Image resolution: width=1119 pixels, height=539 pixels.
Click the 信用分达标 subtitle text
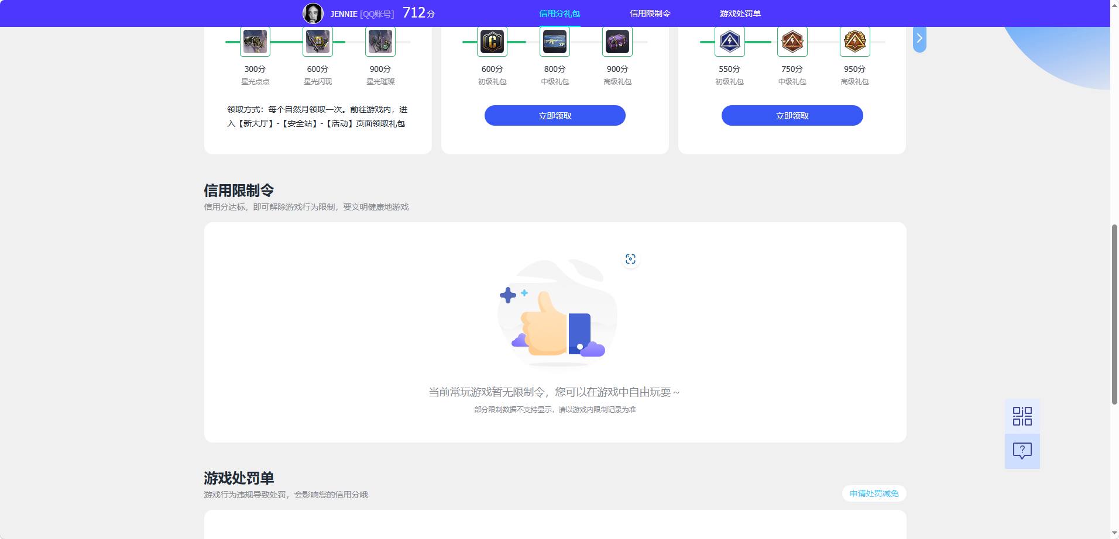click(306, 207)
